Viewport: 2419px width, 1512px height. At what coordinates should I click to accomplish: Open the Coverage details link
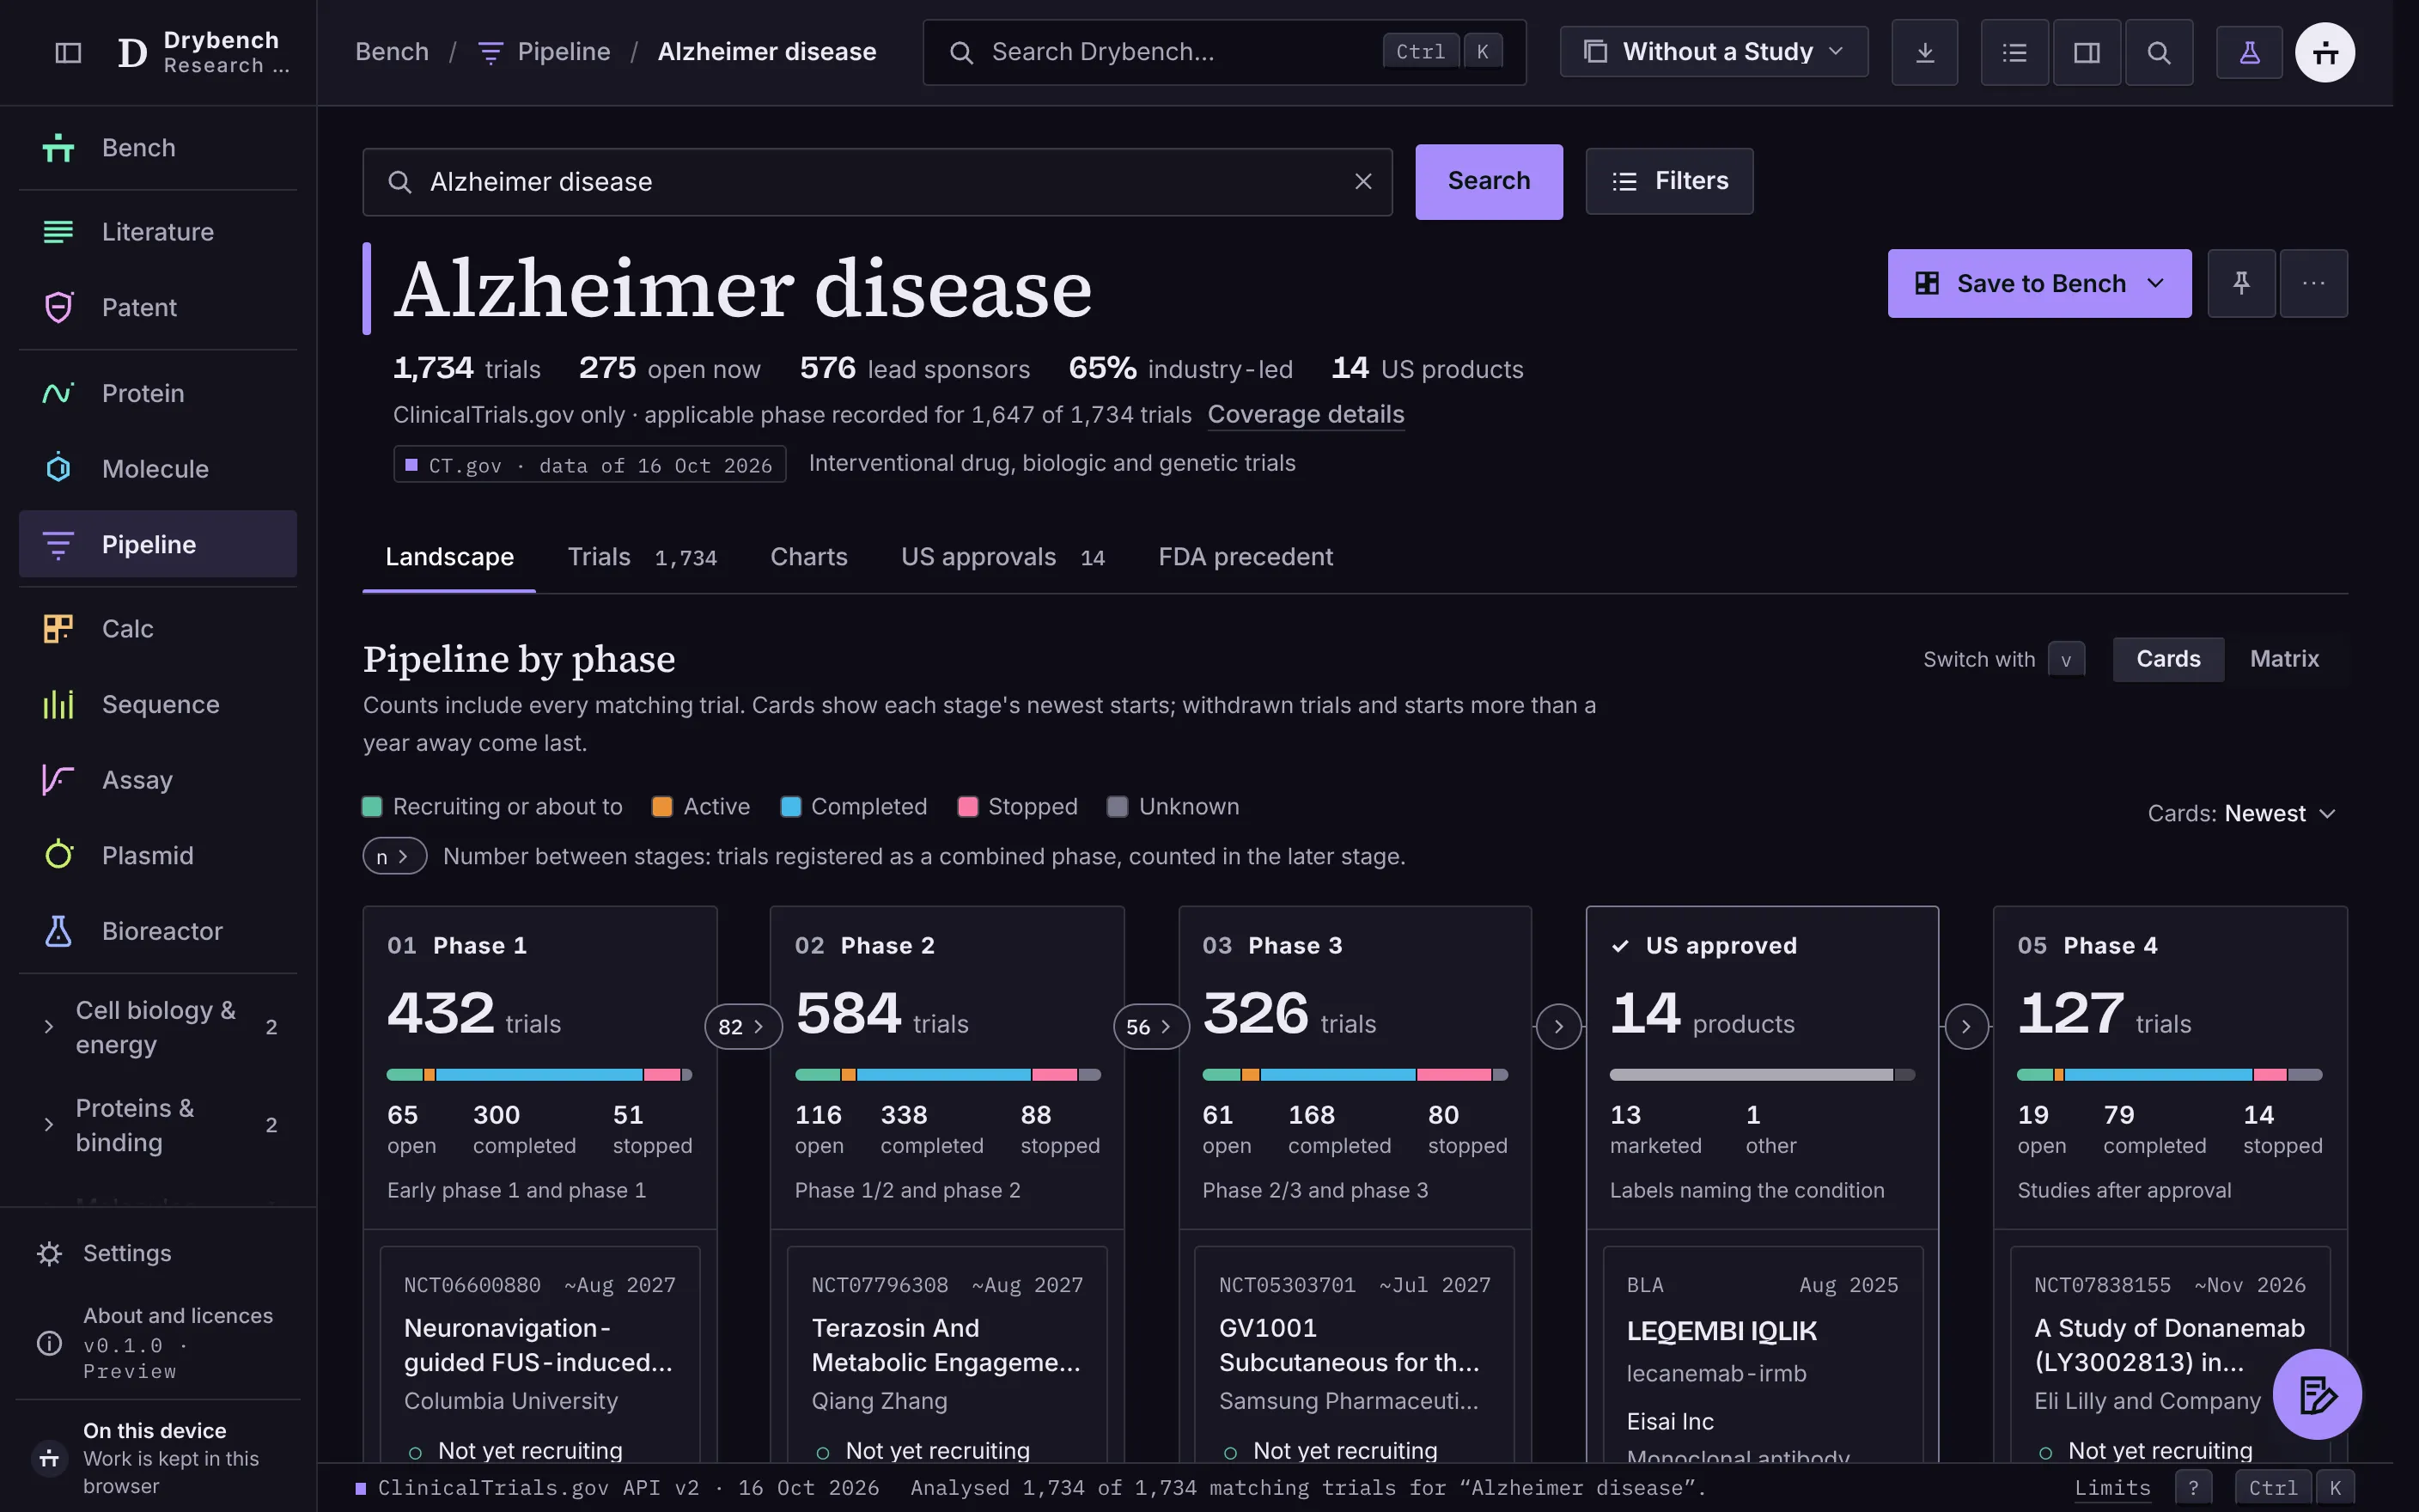click(x=1306, y=414)
